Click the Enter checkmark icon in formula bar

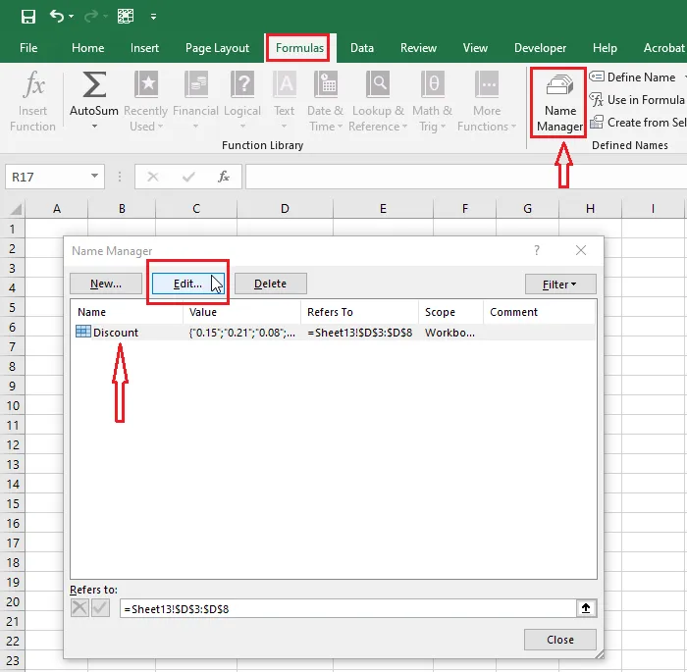(x=188, y=177)
